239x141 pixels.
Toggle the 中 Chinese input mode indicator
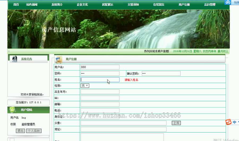tap(234, 122)
